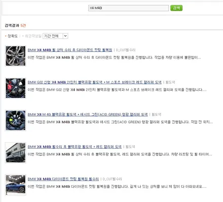Click 휠도색 category beside ACID GREEN result

pos(157,115)
